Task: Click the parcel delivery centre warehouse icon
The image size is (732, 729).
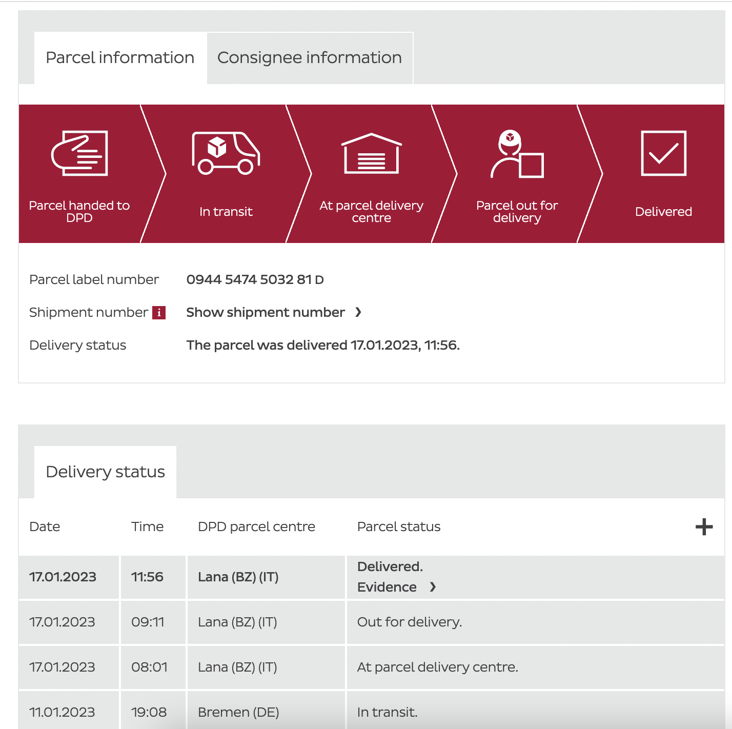Action: tap(371, 153)
